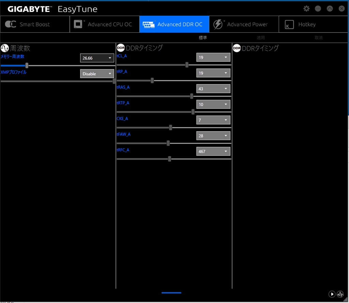Click the DDR badge icon of right panel
The width and height of the screenshot is (349, 303).
click(237, 48)
